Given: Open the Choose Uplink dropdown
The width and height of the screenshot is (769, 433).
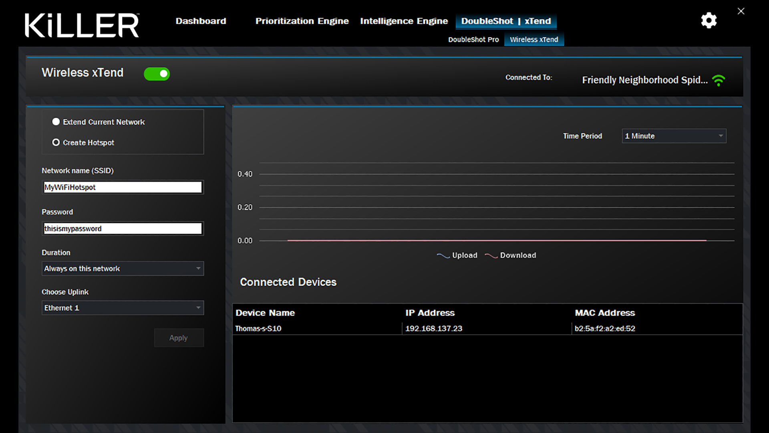Looking at the screenshot, I should [x=123, y=308].
